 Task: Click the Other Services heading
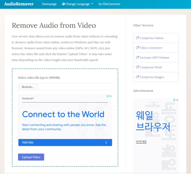tap(143, 25)
